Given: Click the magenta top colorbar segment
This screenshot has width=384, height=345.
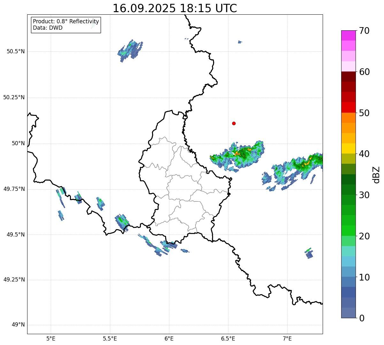Looking at the screenshot, I should tap(349, 35).
